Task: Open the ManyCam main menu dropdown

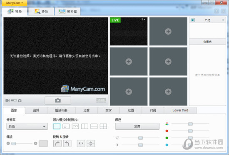Action: 15,3
